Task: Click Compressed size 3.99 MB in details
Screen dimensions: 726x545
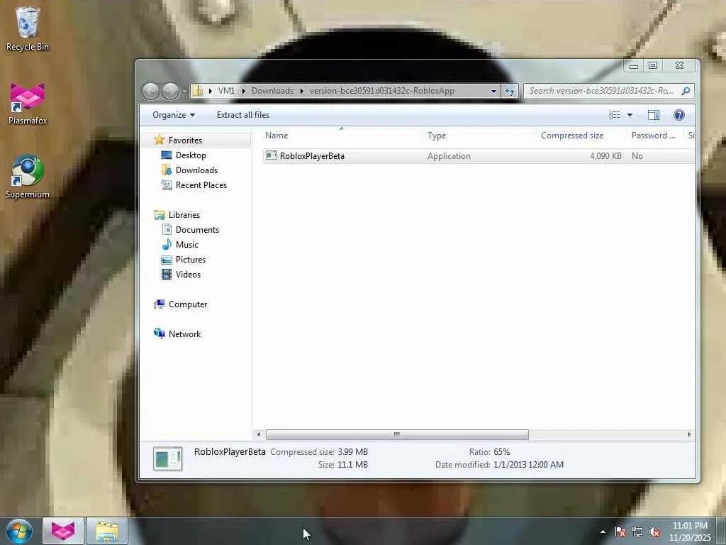Action: tap(353, 451)
